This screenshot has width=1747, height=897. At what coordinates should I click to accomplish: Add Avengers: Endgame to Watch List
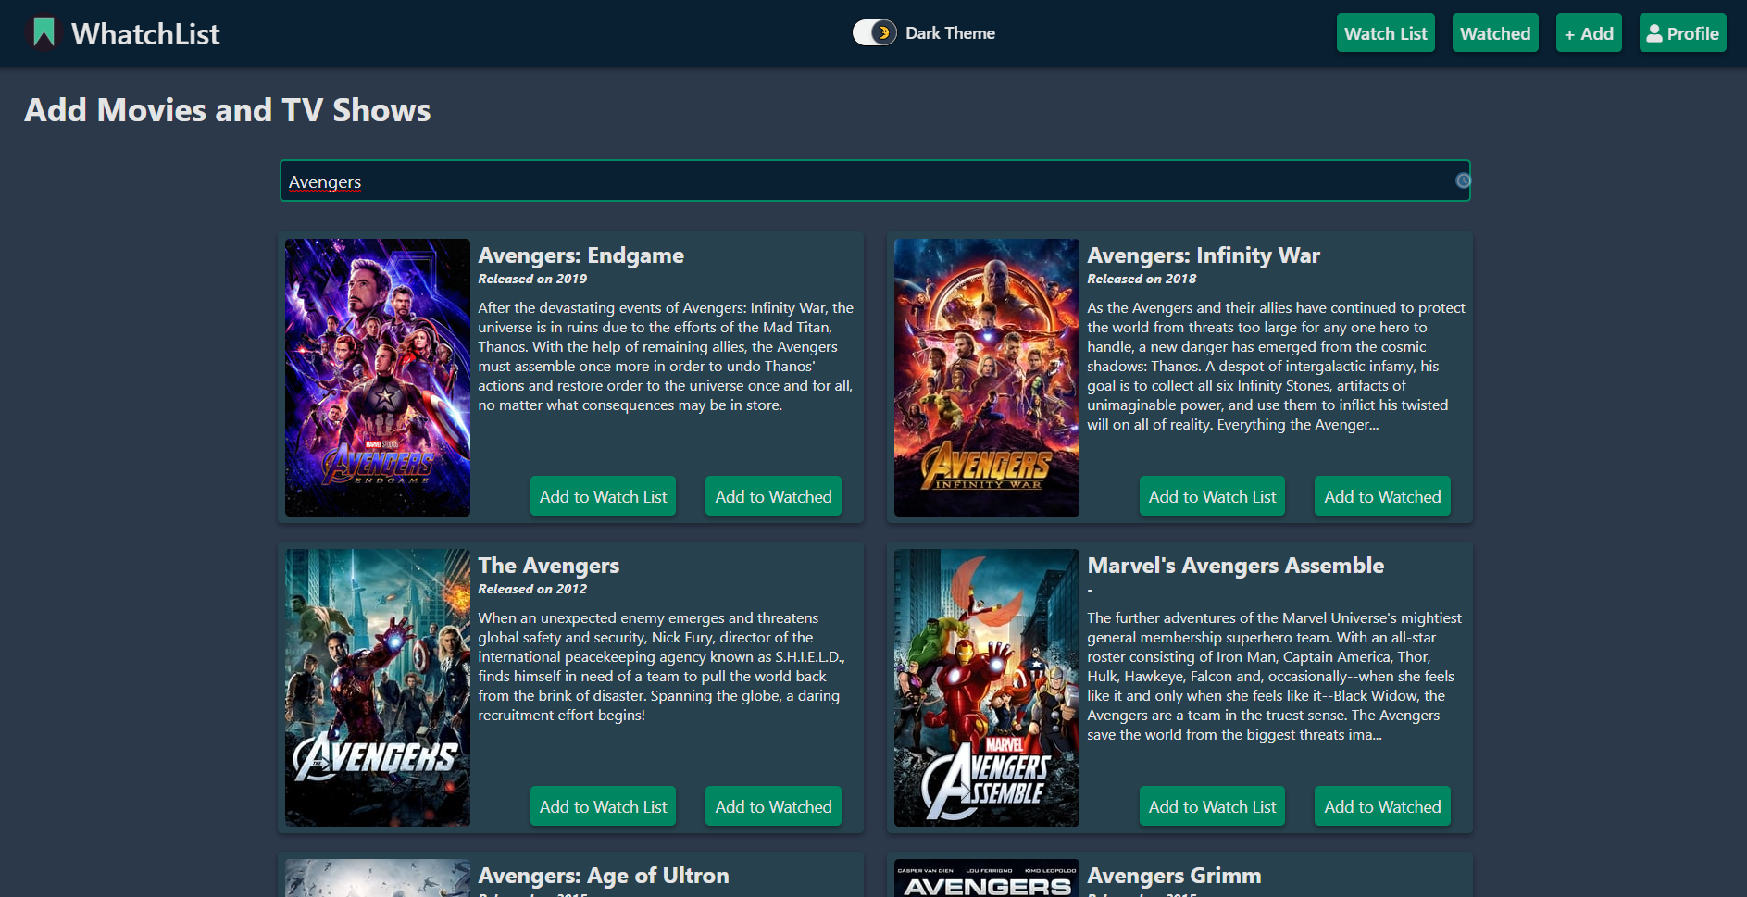coord(603,496)
